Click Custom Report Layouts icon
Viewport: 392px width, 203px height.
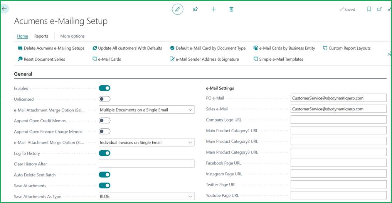pos(325,48)
